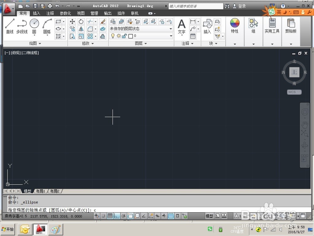Select the Line (直线) tool
Screen dimensions: 314x236
[10, 26]
